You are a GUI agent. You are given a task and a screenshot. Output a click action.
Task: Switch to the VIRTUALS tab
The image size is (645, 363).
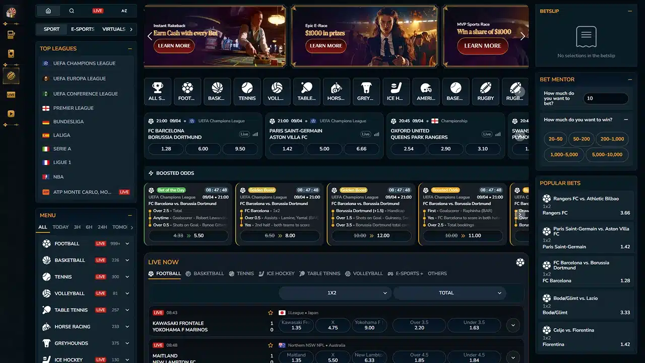[x=114, y=29]
